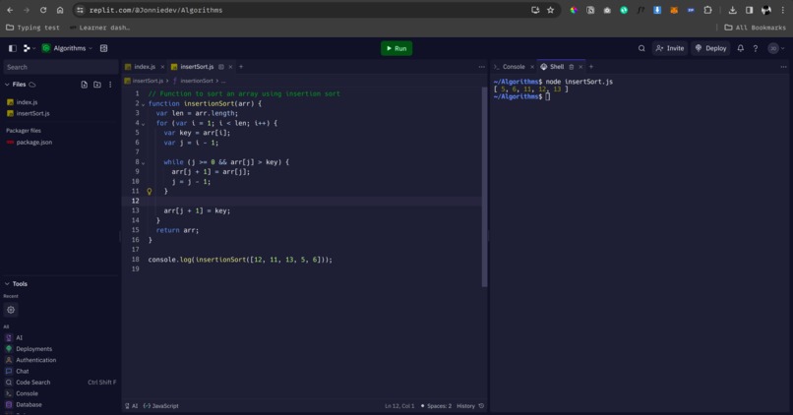Image resolution: width=793 pixels, height=415 pixels.
Task: Open the Deployments tool
Action: (33, 349)
